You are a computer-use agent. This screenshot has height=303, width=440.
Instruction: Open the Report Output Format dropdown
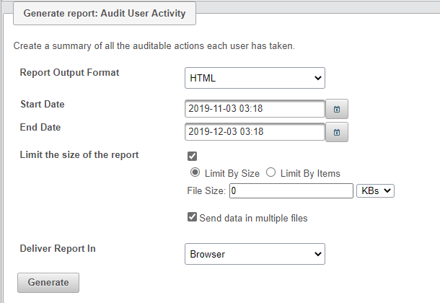255,77
